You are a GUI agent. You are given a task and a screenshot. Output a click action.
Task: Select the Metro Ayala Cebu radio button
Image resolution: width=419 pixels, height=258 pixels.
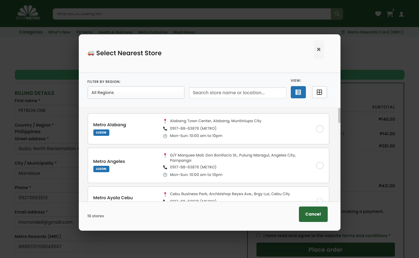tap(320, 200)
